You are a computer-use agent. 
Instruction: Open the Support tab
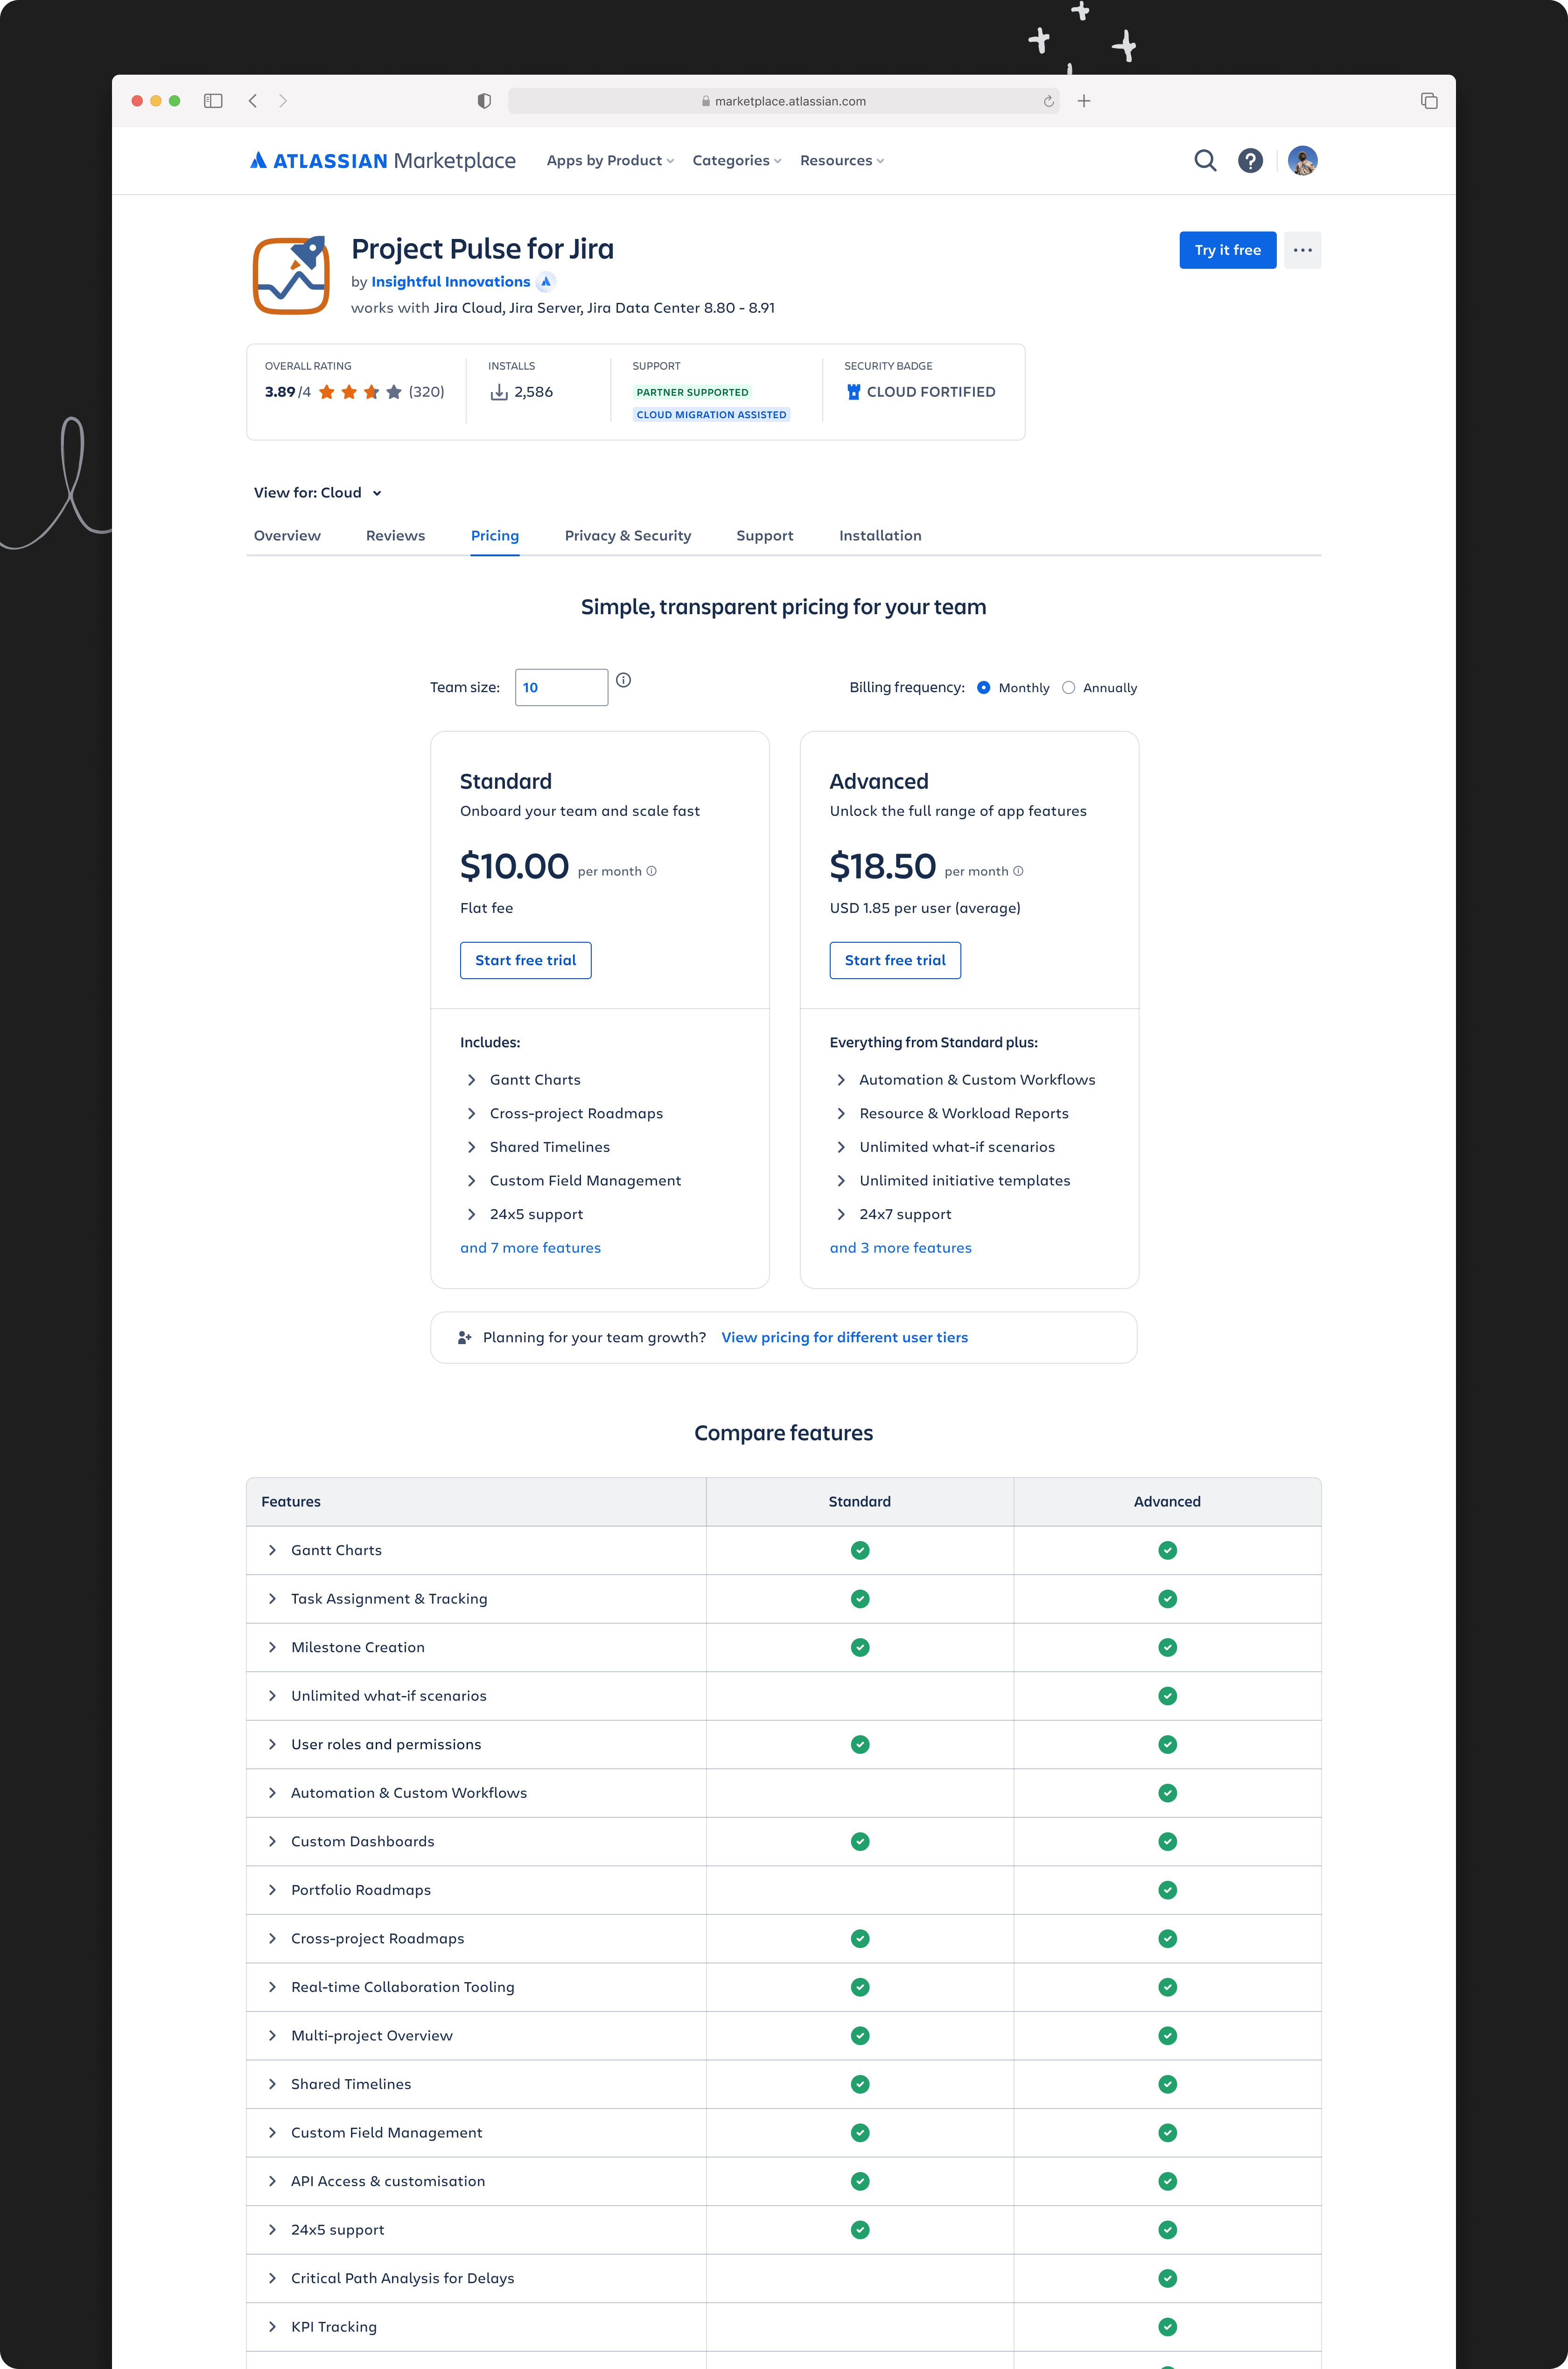click(x=765, y=536)
